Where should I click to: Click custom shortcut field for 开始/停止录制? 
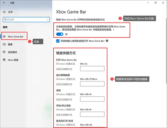(92, 114)
